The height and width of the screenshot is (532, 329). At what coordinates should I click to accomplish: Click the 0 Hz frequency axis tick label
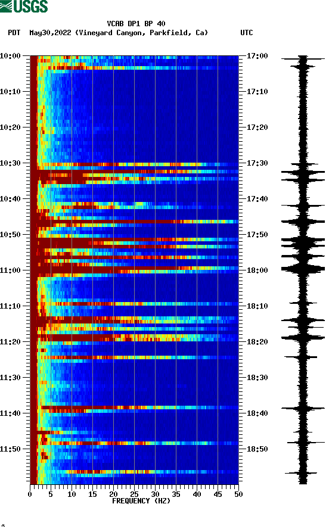pos(30,494)
